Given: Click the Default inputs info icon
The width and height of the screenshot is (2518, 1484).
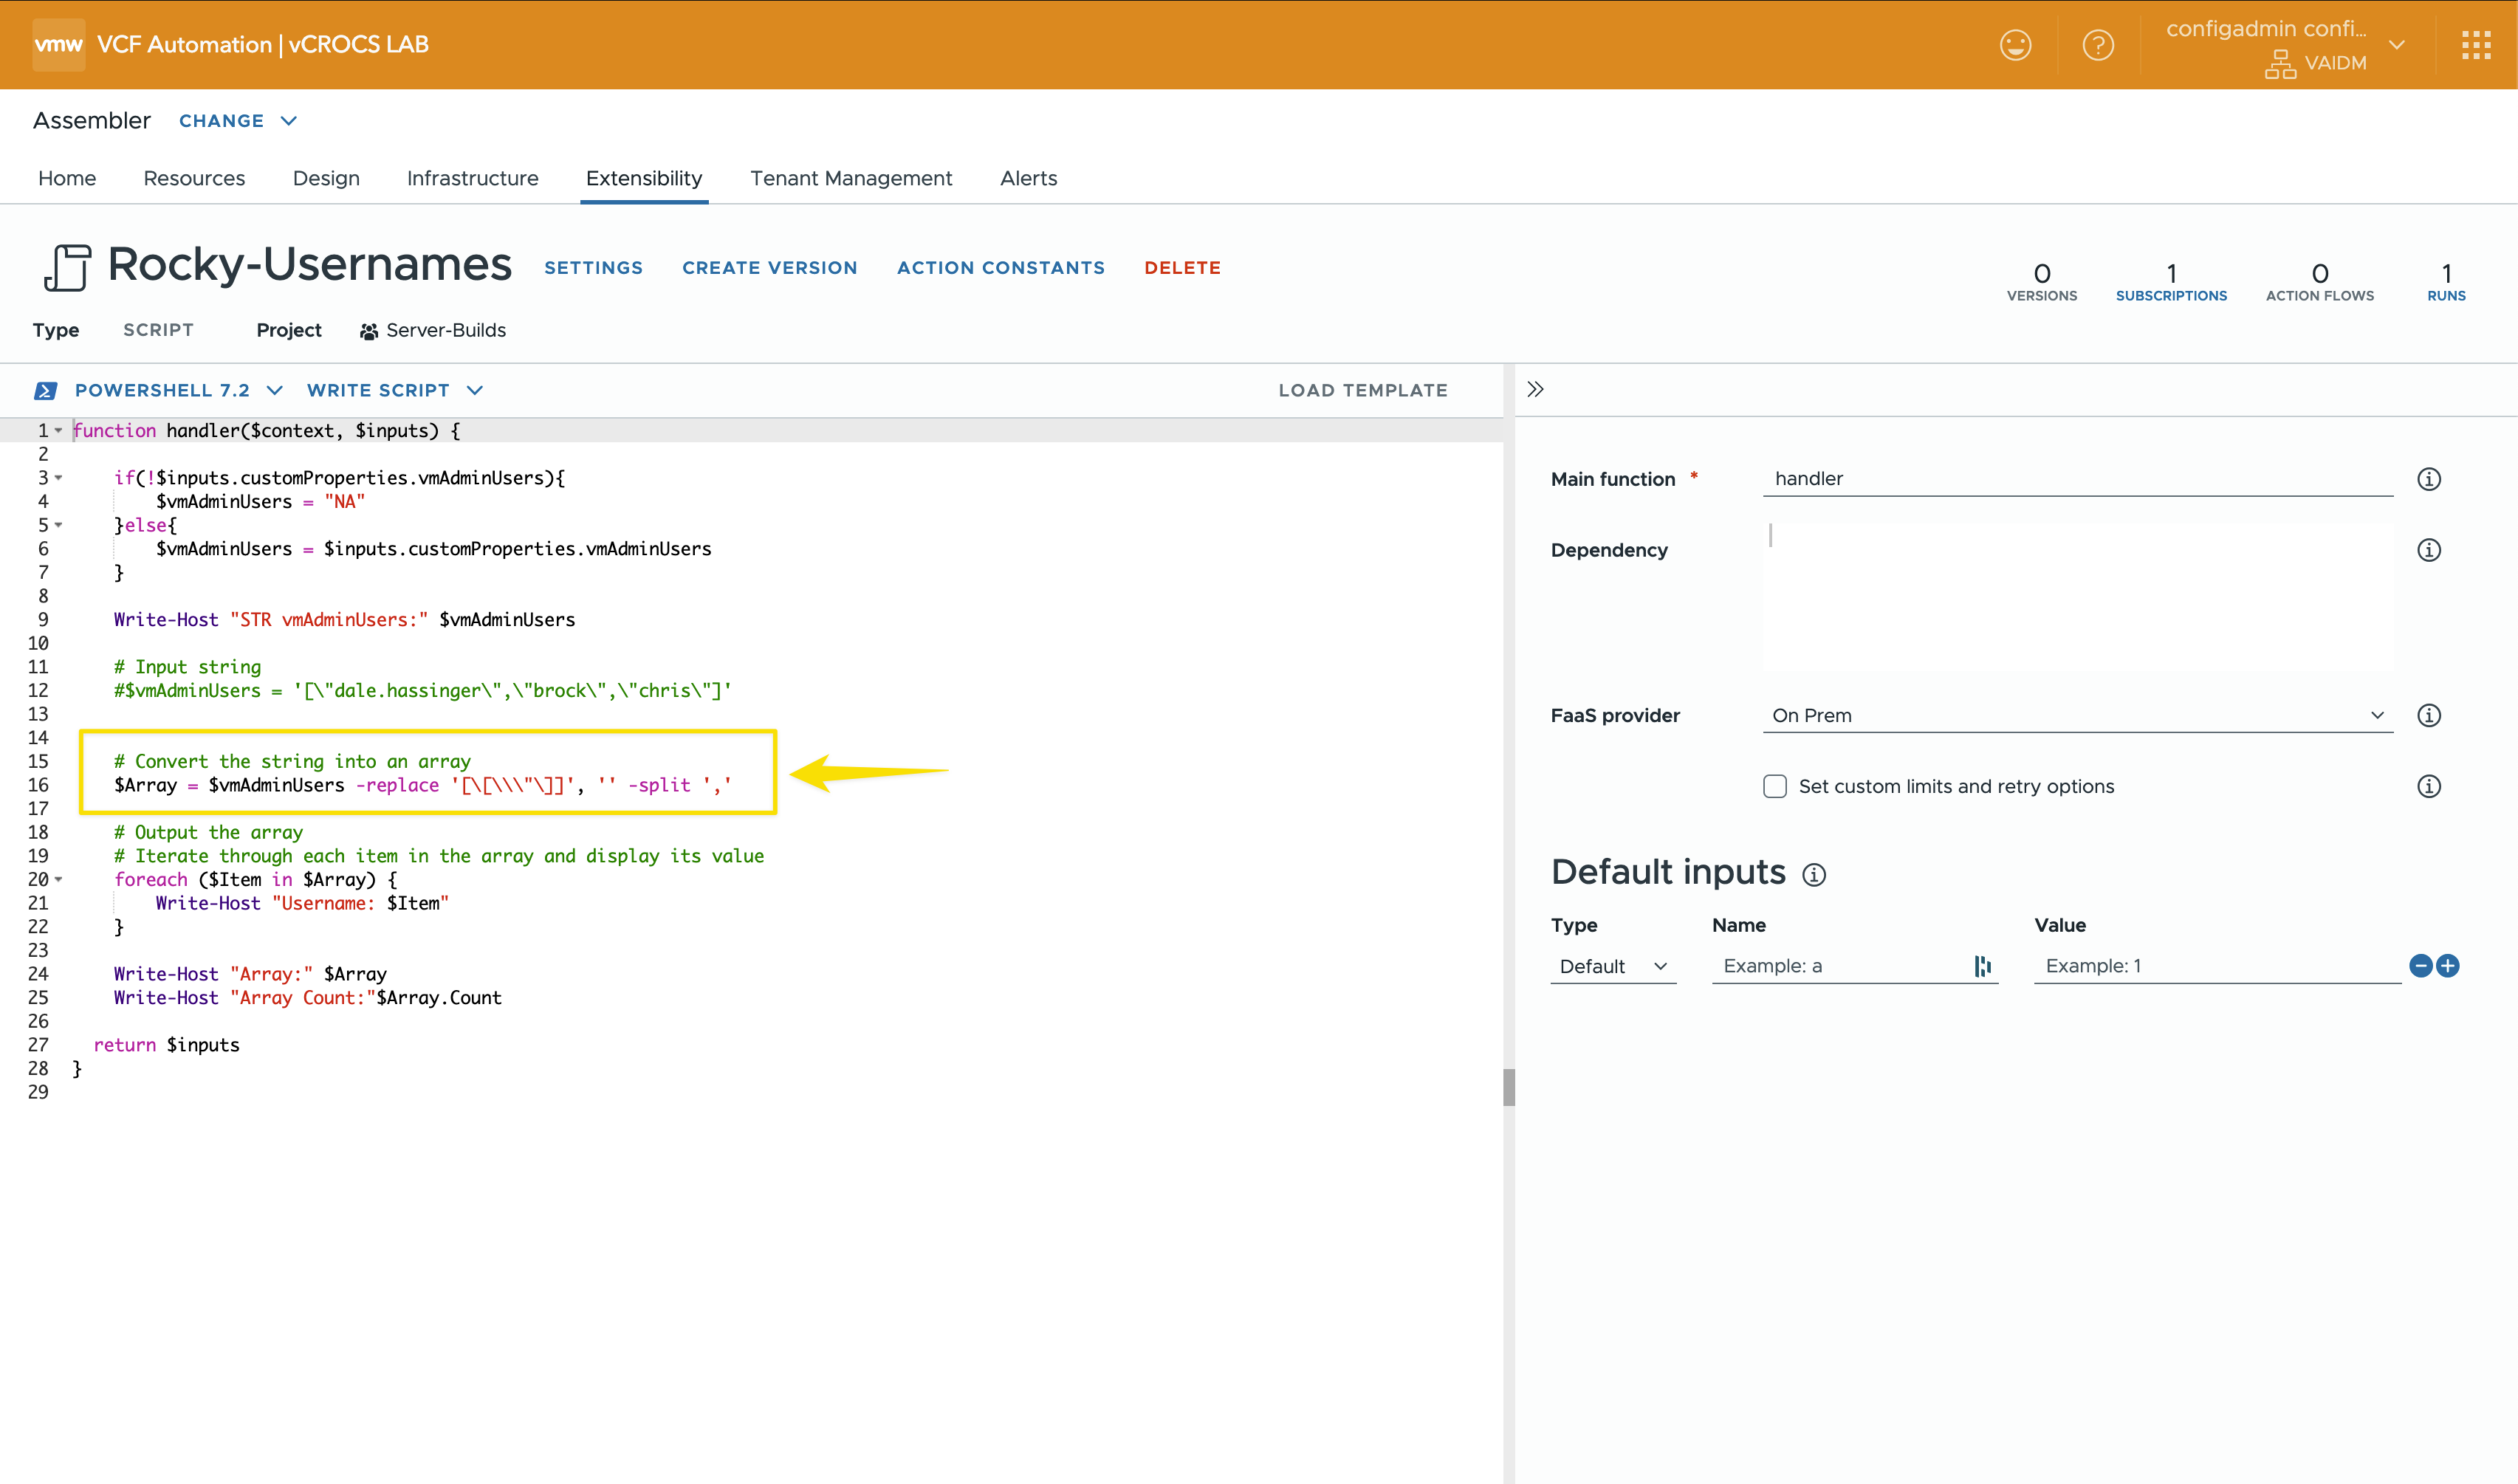Looking at the screenshot, I should [1814, 875].
